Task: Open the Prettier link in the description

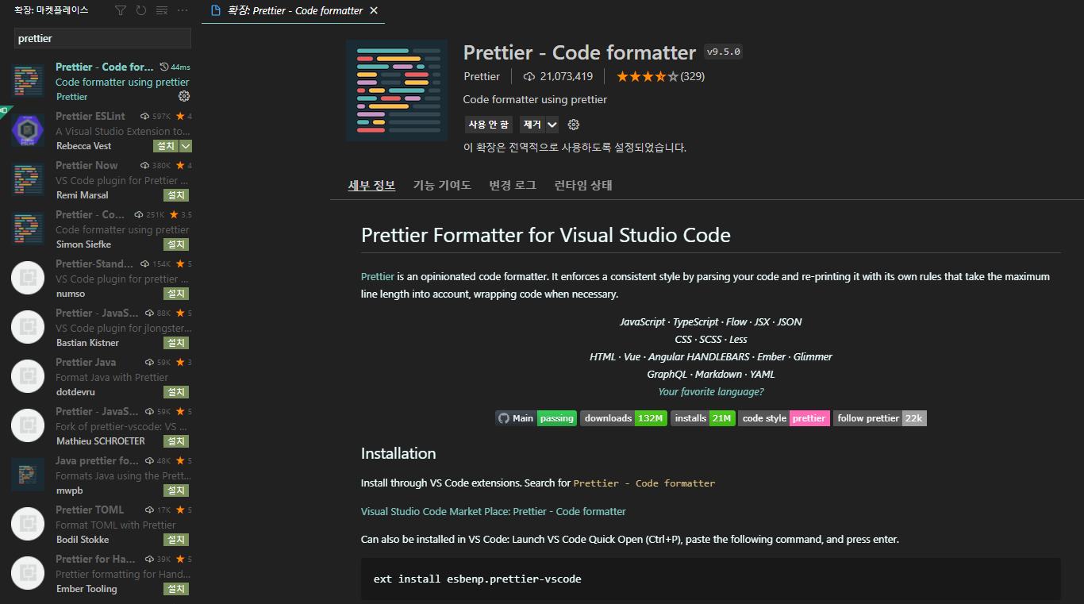Action: pyautogui.click(x=378, y=276)
